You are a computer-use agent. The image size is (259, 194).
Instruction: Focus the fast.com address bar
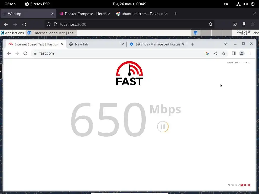tap(119, 53)
